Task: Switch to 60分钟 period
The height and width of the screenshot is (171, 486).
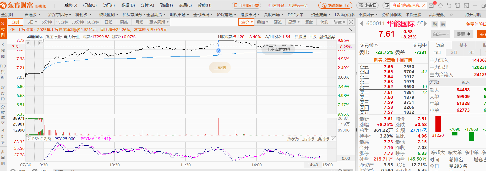Action: [x=93, y=22]
